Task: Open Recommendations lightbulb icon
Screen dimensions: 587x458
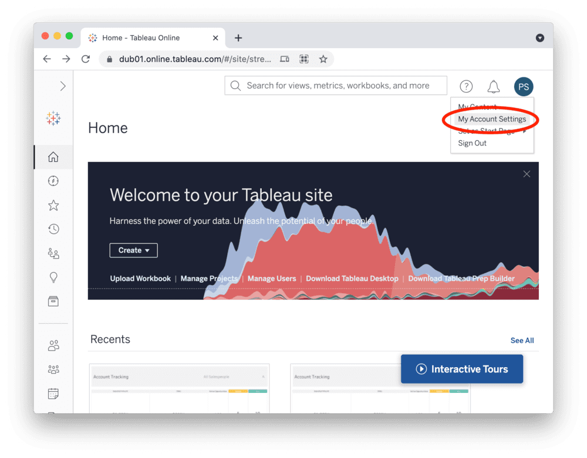Action: click(x=53, y=277)
